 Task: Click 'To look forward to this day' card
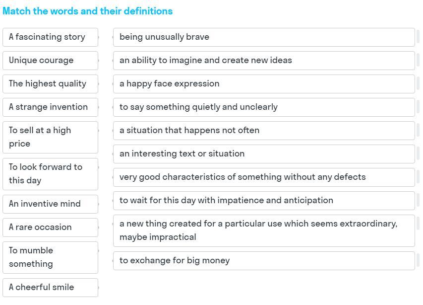(x=50, y=174)
